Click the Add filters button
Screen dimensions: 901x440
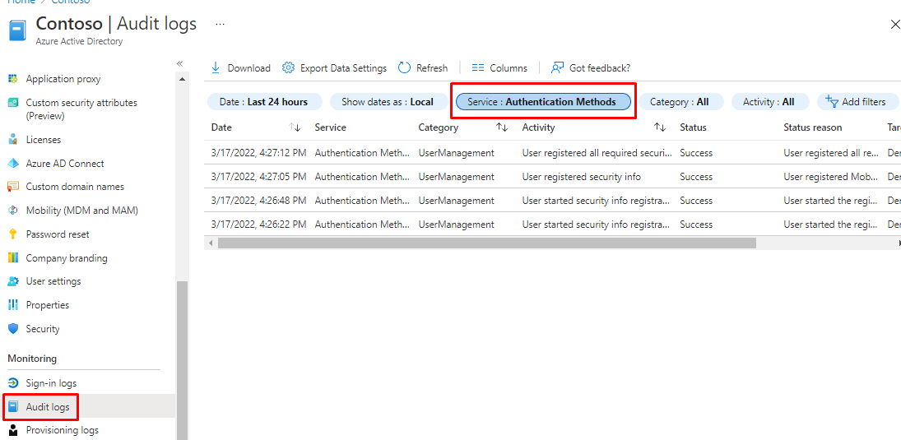(856, 102)
